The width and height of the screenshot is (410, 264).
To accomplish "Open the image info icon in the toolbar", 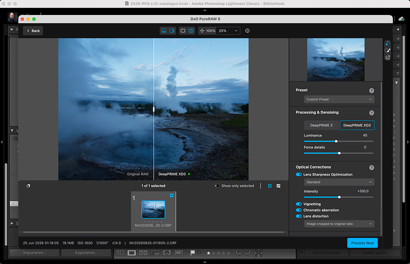I will coord(247,31).
